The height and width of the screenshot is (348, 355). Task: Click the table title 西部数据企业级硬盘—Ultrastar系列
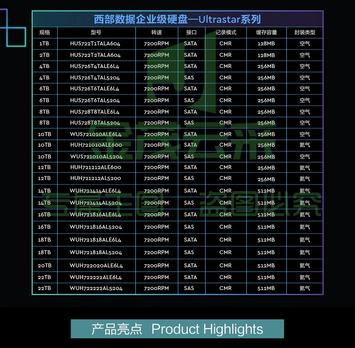click(177, 19)
